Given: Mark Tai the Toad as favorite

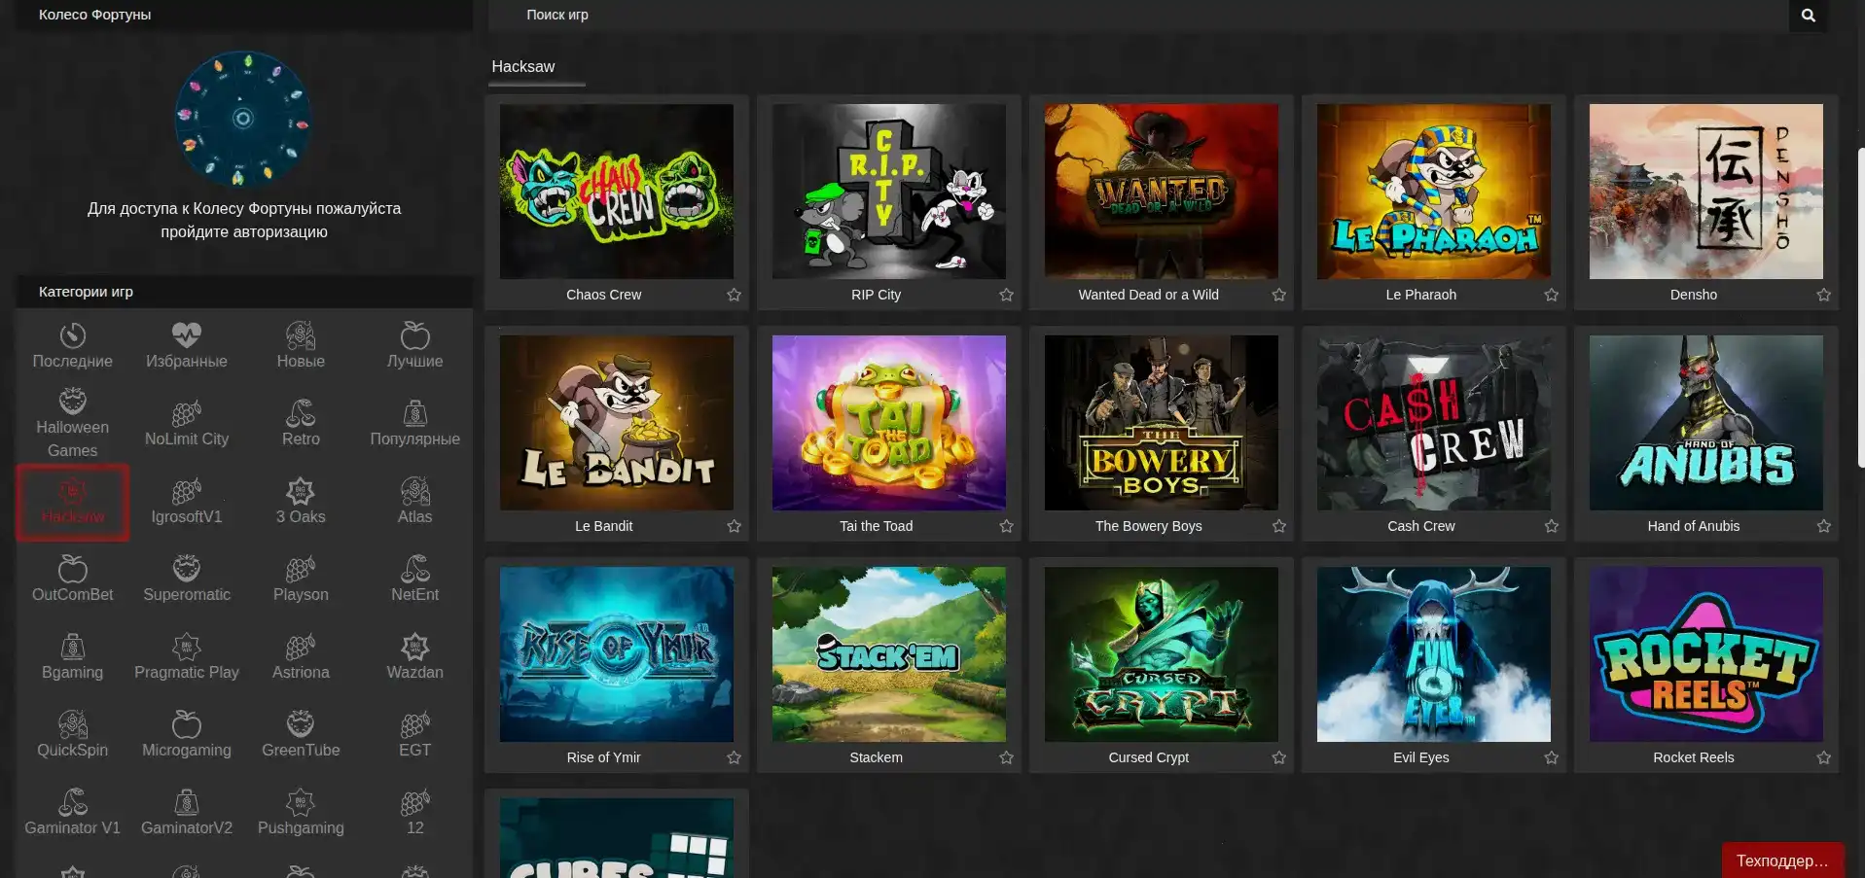Looking at the screenshot, I should [1006, 526].
